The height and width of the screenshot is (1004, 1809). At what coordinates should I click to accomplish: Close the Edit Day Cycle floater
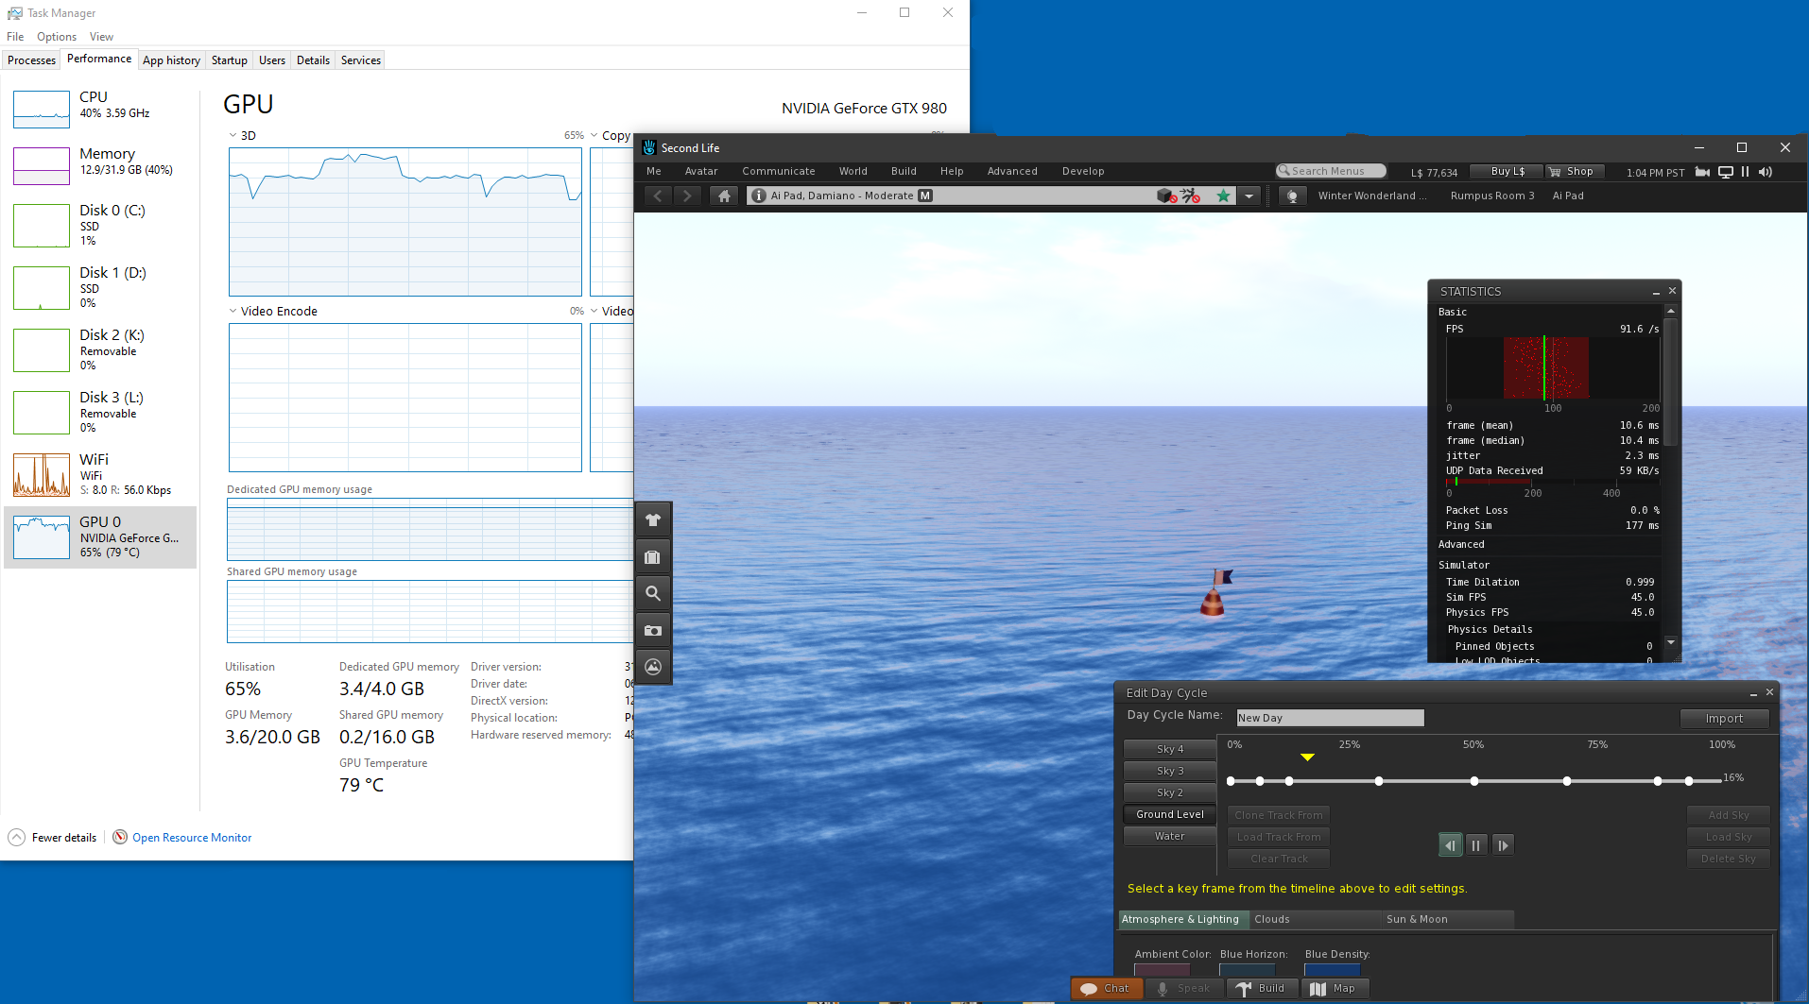click(1770, 692)
